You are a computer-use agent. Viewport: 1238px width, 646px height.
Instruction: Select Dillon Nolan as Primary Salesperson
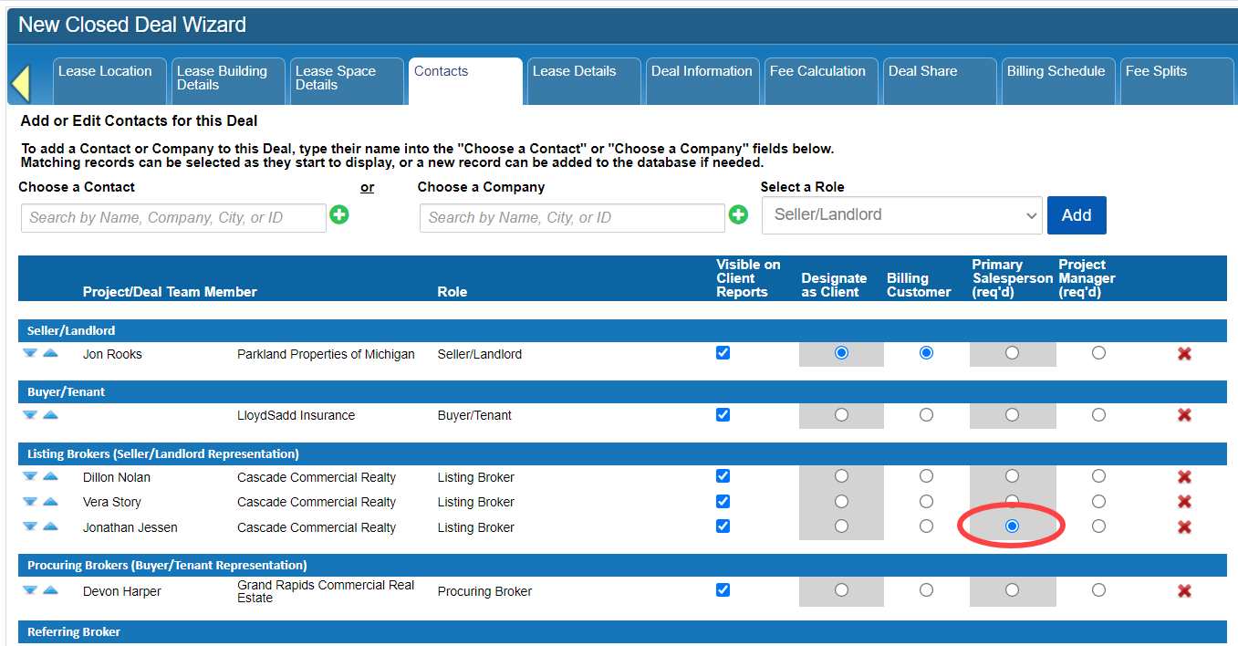[x=1012, y=476]
